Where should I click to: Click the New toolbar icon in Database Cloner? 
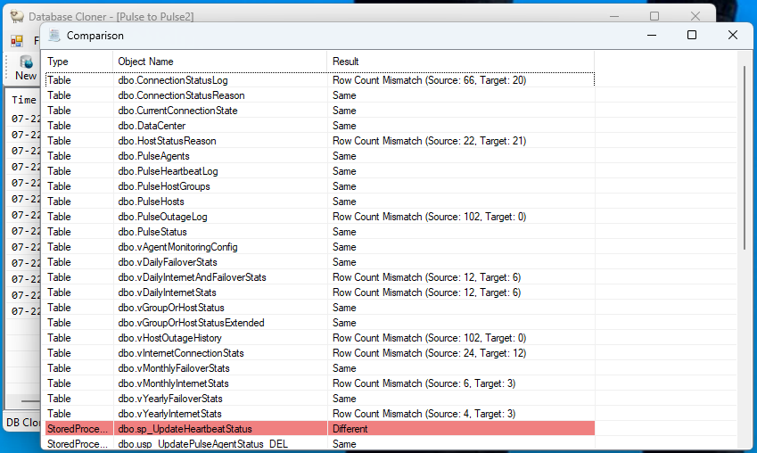(x=26, y=68)
